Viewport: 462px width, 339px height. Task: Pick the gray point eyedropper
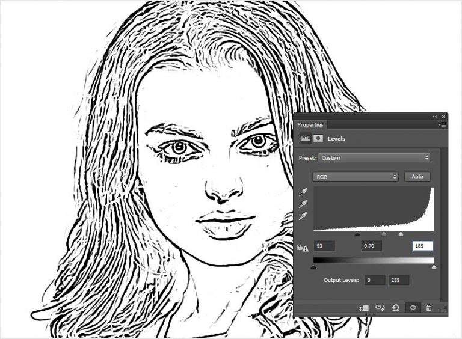[303, 204]
